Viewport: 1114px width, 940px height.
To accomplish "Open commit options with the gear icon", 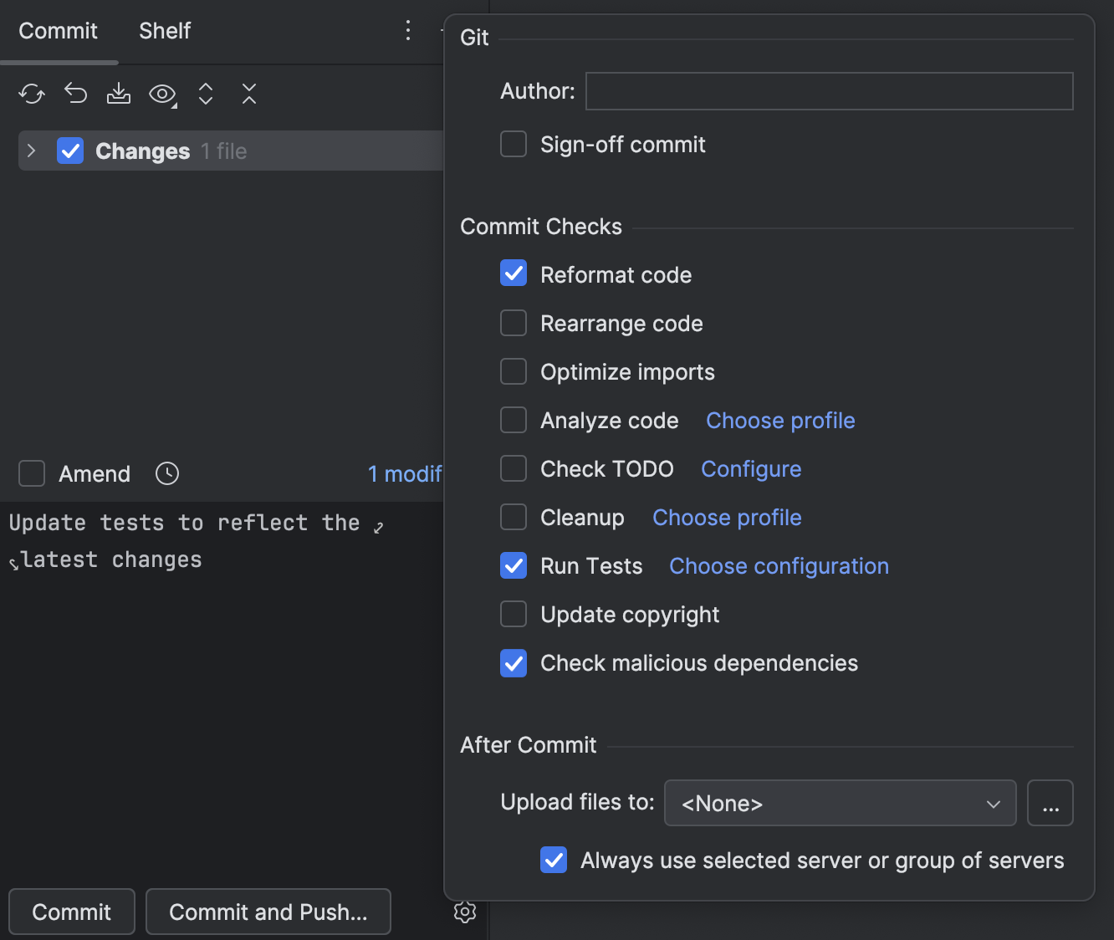I will 465,912.
